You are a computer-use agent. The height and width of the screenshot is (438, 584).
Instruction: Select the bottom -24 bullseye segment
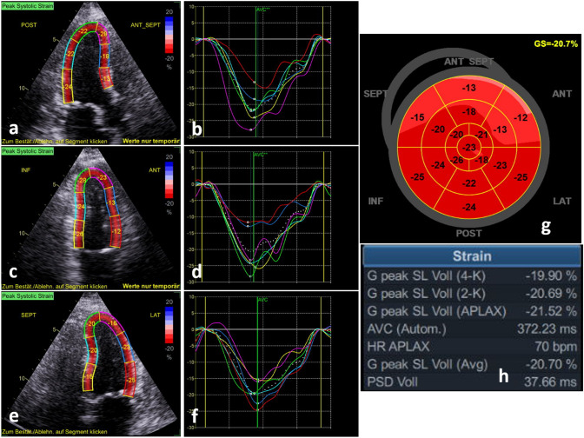click(x=469, y=207)
